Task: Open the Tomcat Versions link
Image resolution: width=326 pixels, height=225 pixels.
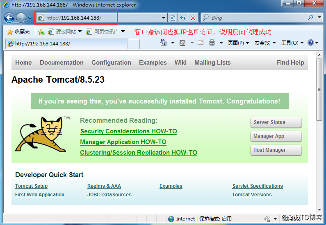Action: pos(252,194)
